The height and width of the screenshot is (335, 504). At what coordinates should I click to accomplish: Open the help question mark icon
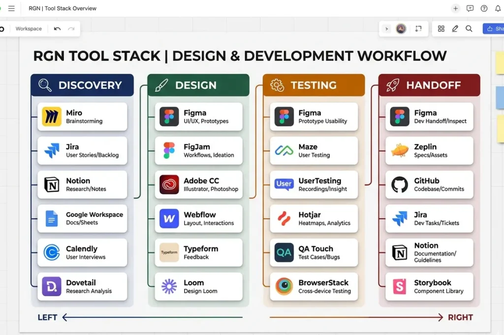484,8
